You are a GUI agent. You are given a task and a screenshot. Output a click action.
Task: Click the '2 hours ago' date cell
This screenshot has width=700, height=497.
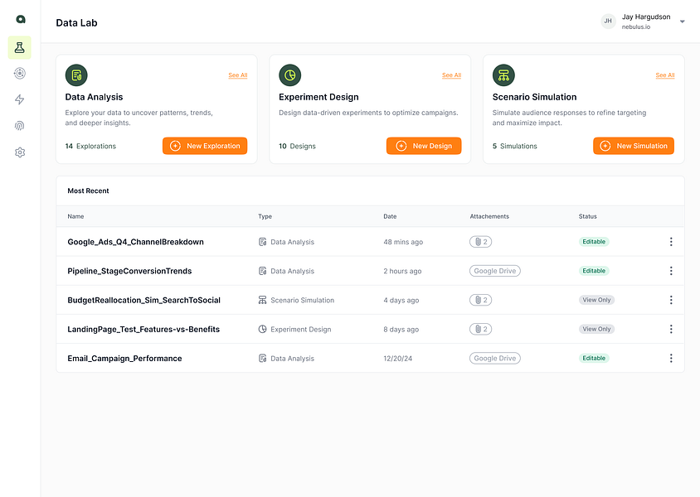pyautogui.click(x=402, y=271)
